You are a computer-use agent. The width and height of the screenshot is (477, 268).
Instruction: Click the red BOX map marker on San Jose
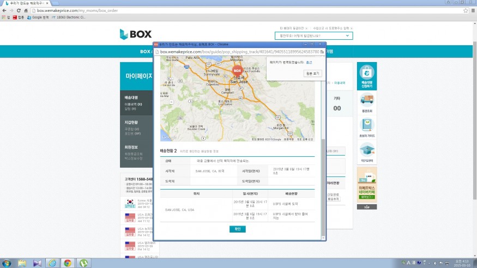[x=237, y=70]
